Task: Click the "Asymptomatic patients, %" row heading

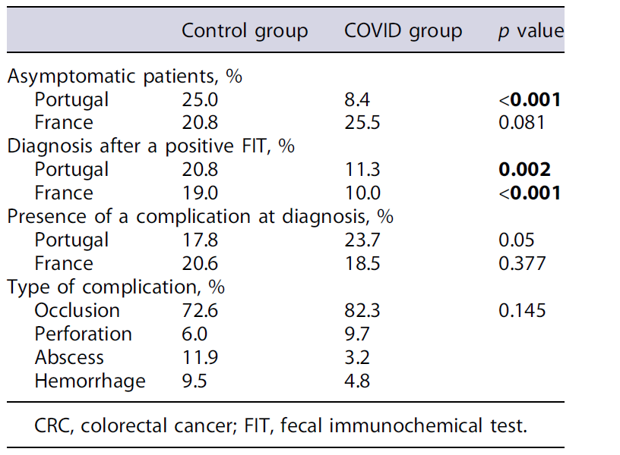Action: pyautogui.click(x=125, y=76)
